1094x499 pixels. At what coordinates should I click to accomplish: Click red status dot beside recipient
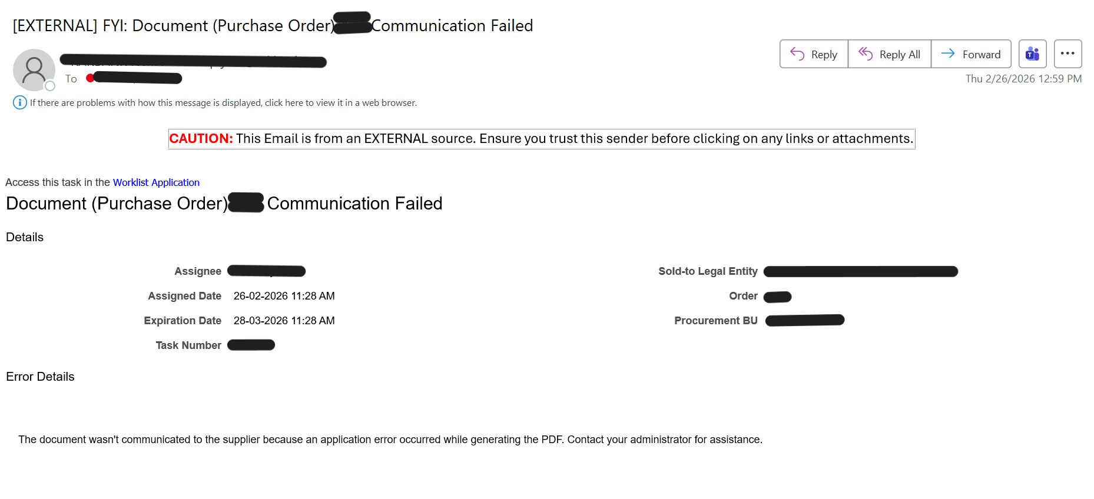coord(89,78)
